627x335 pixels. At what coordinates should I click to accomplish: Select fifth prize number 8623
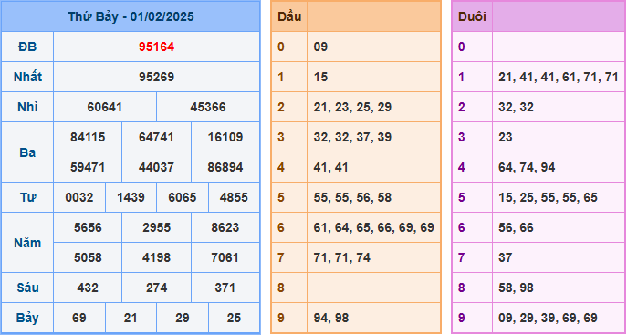coord(225,227)
